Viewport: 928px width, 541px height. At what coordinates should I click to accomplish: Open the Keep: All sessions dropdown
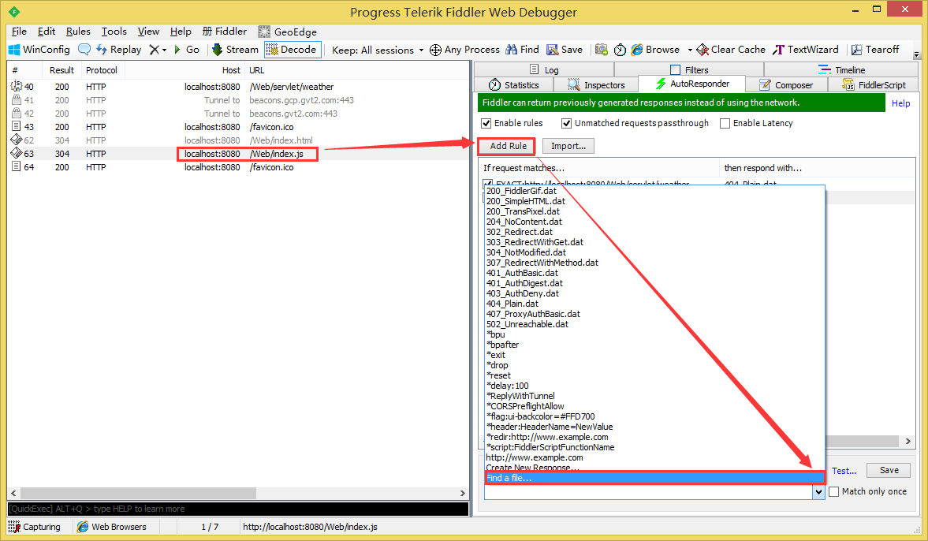pyautogui.click(x=378, y=50)
